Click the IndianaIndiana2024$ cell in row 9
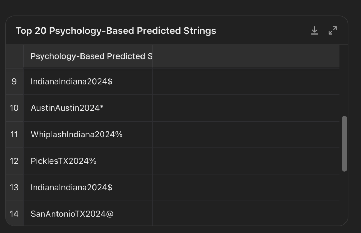Image resolution: width=361 pixels, height=233 pixels. click(x=72, y=81)
